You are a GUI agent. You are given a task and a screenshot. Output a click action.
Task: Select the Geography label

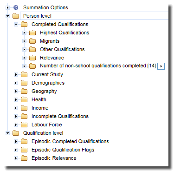pos(44,91)
